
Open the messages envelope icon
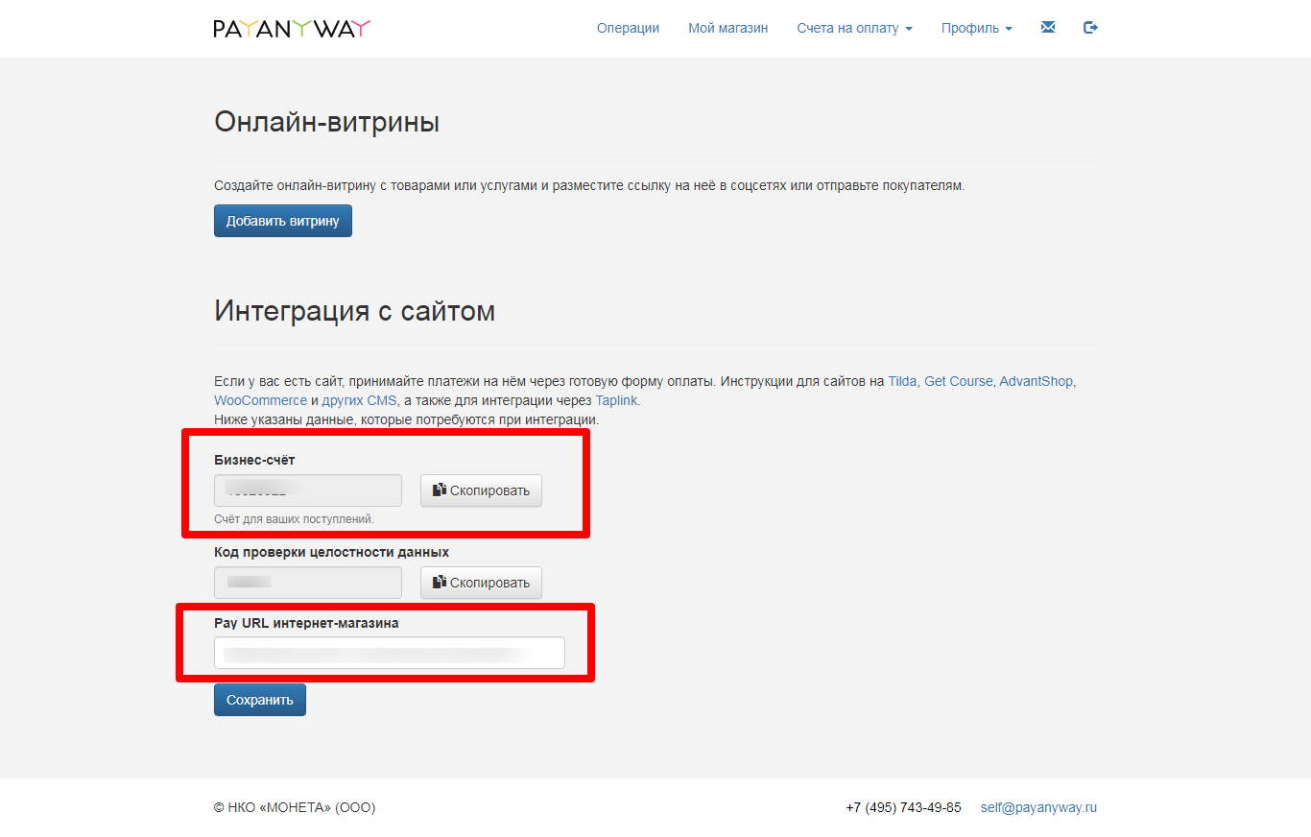1047,27
